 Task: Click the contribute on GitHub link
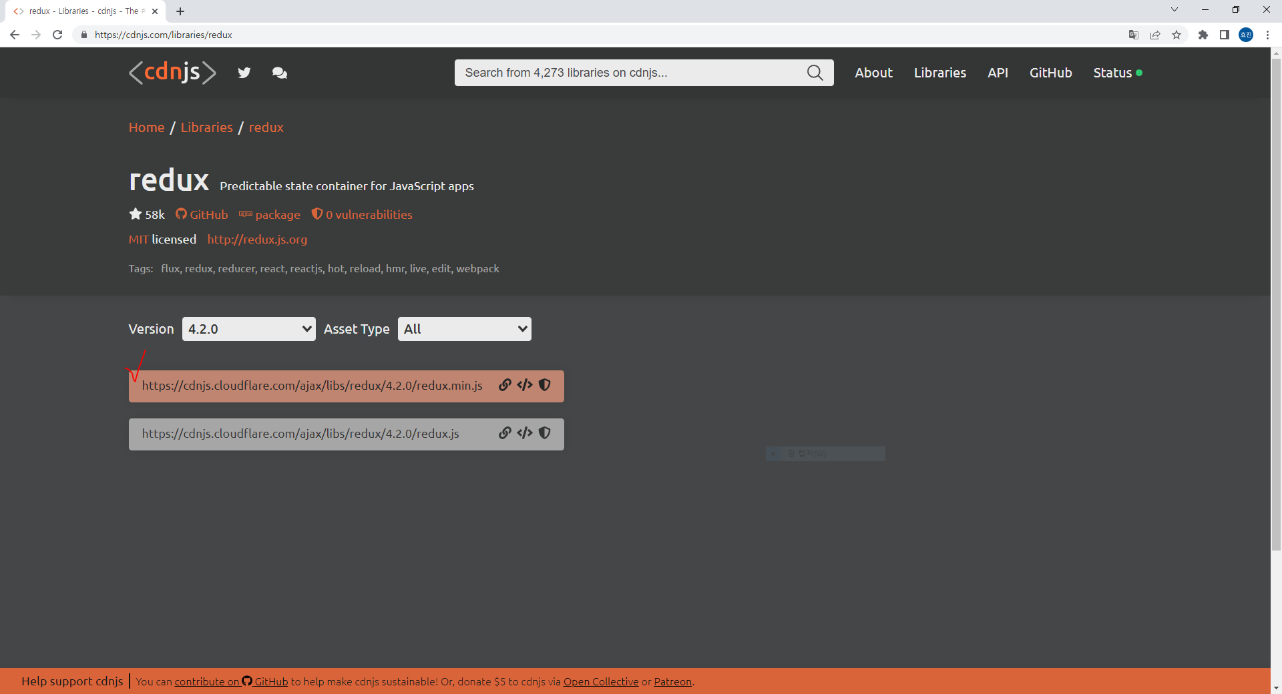231,681
